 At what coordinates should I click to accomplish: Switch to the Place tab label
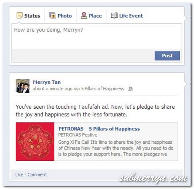click(95, 16)
